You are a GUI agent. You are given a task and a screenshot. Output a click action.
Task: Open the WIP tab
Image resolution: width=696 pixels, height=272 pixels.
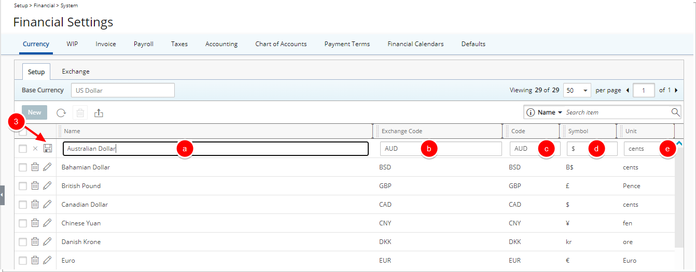(72, 44)
